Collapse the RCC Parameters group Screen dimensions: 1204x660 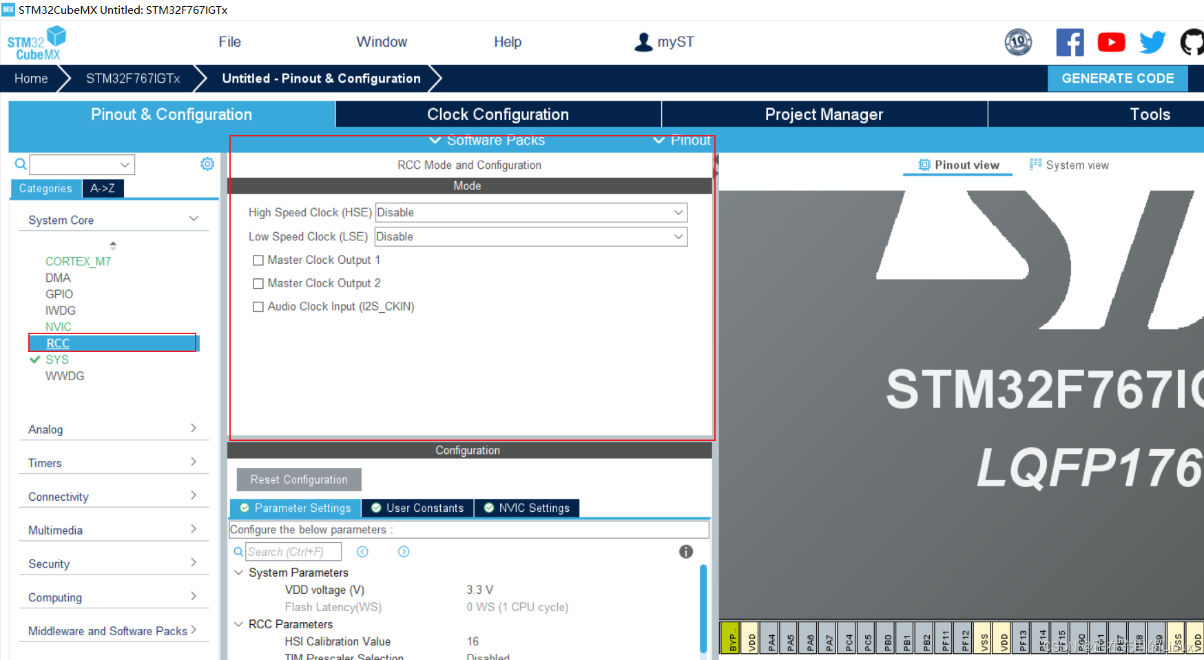[238, 624]
